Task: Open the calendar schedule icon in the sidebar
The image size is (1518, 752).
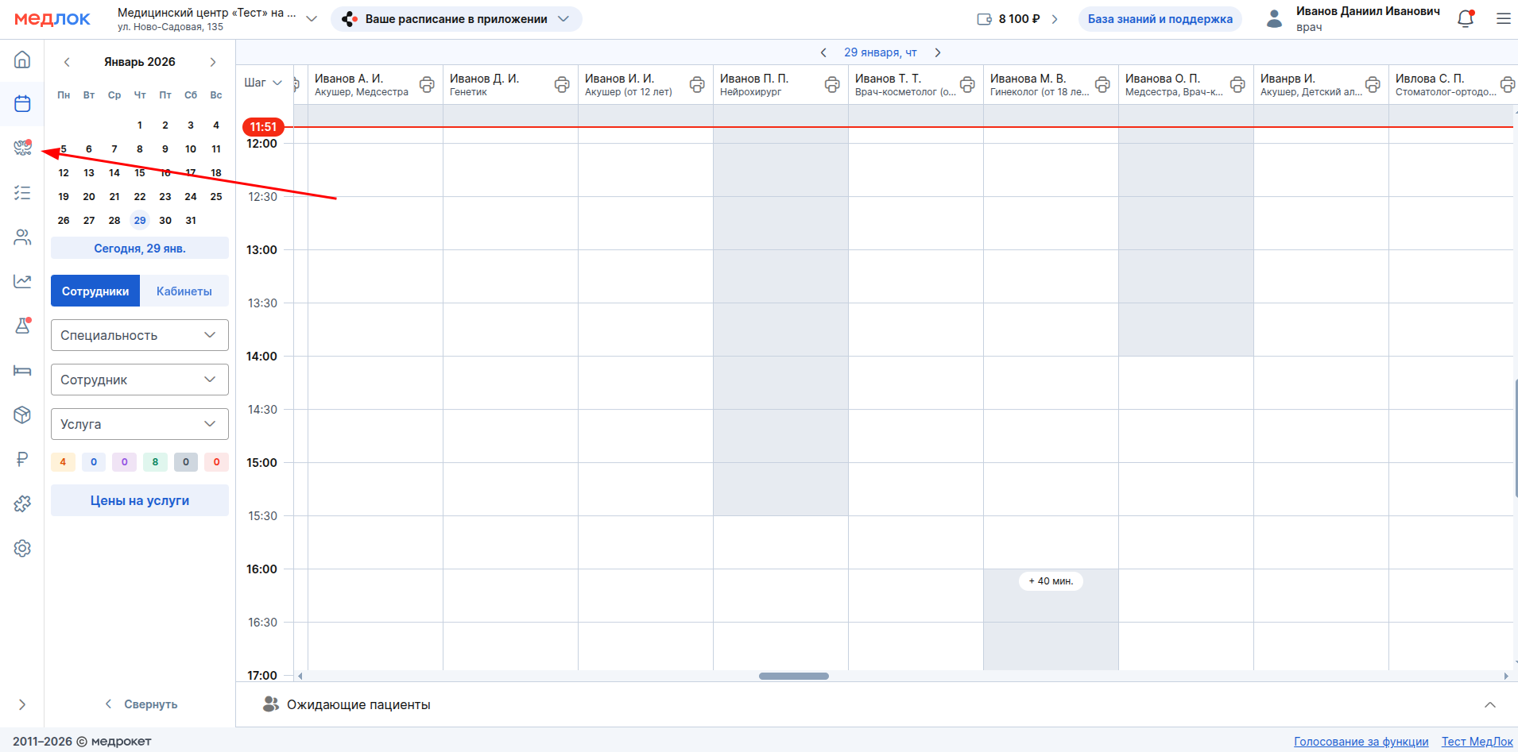Action: 22,104
